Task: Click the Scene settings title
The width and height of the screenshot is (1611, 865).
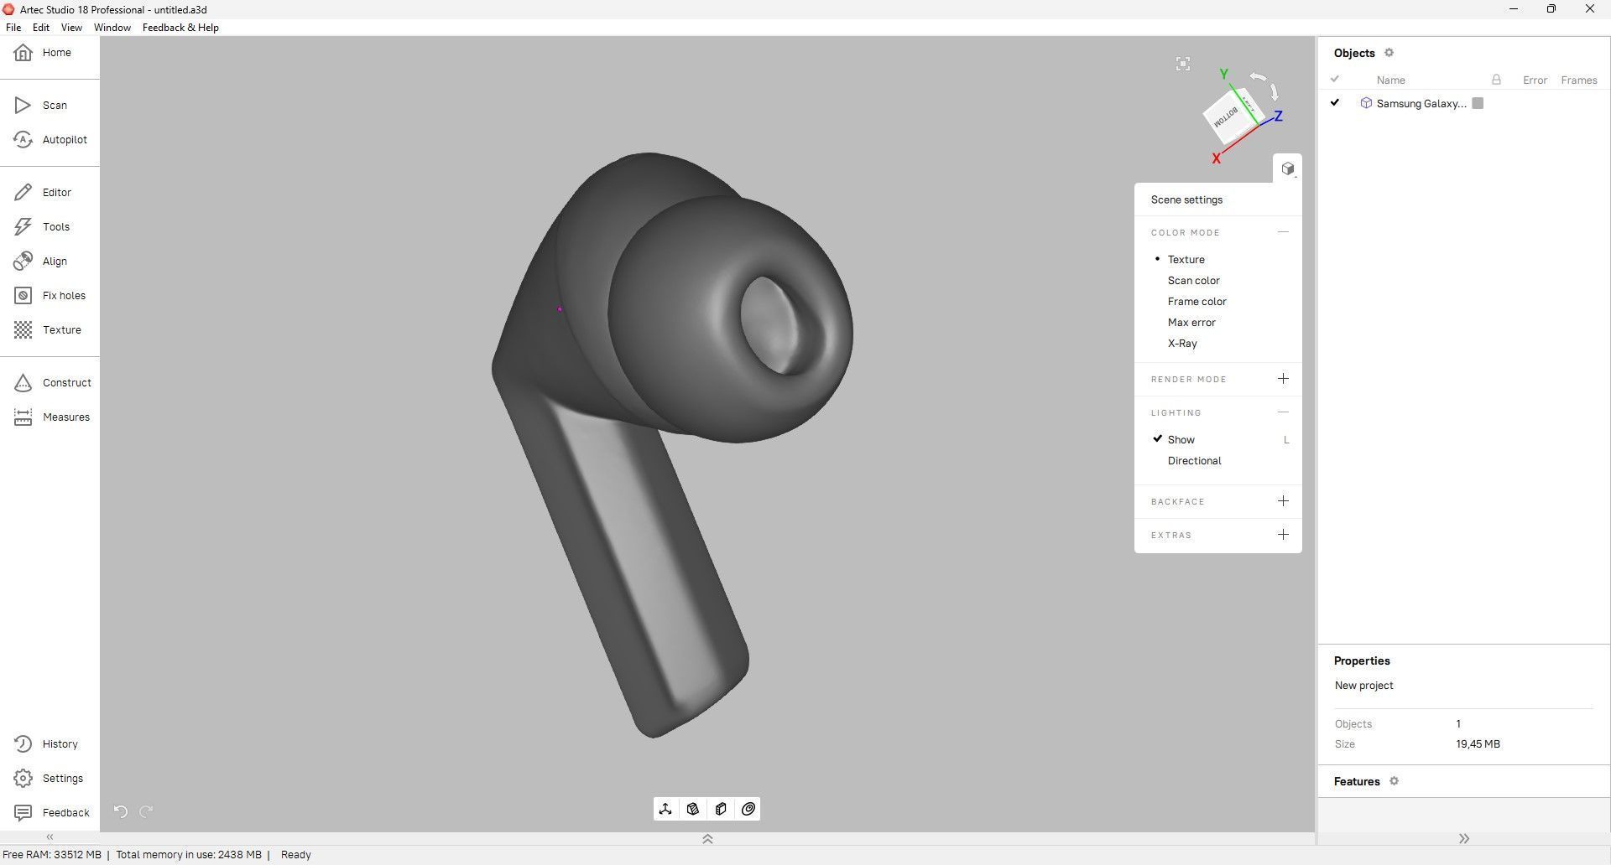Action: click(x=1186, y=200)
